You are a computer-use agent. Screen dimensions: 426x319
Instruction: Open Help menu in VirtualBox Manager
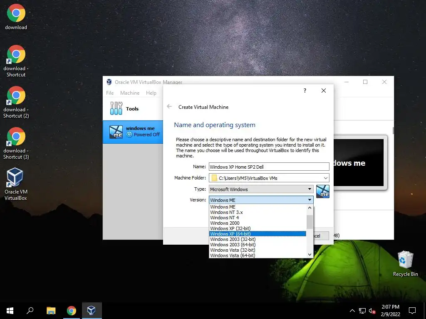(x=151, y=93)
